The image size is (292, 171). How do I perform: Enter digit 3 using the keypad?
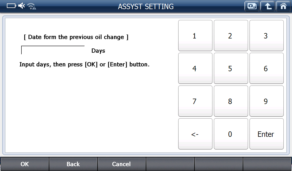(x=266, y=36)
